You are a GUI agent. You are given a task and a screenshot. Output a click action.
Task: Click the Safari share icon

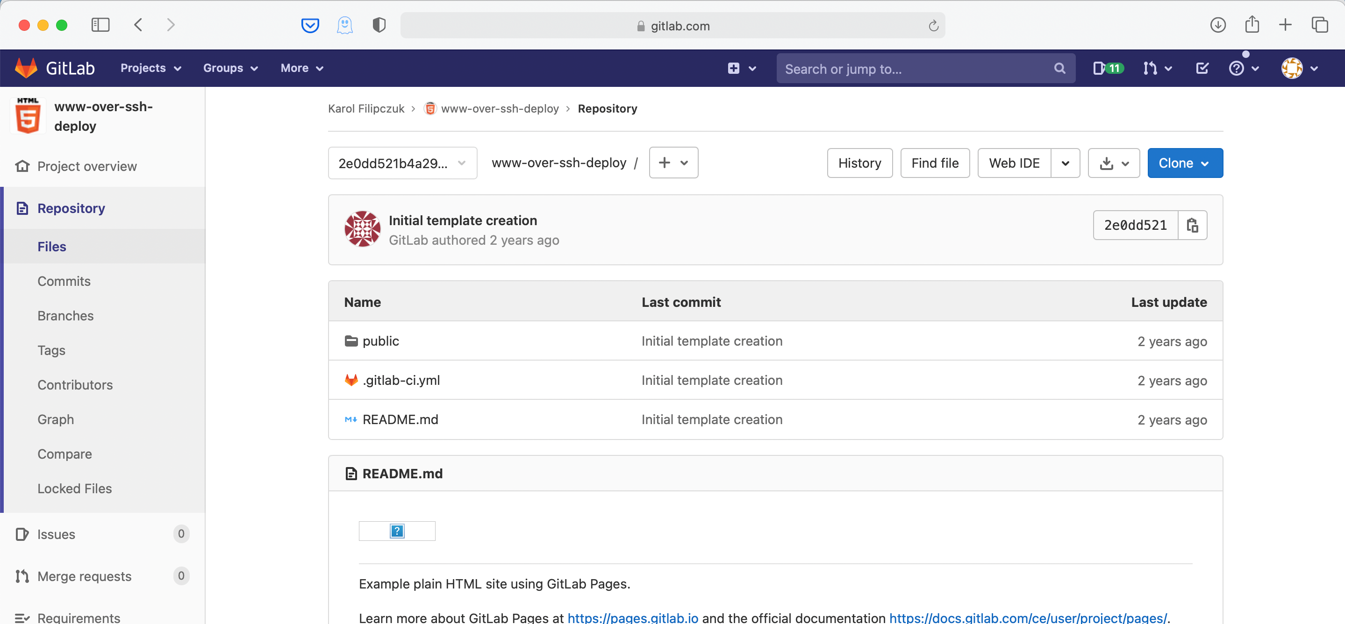[1252, 25]
